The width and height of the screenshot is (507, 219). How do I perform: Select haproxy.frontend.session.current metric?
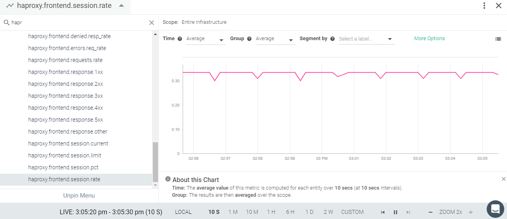(x=68, y=143)
